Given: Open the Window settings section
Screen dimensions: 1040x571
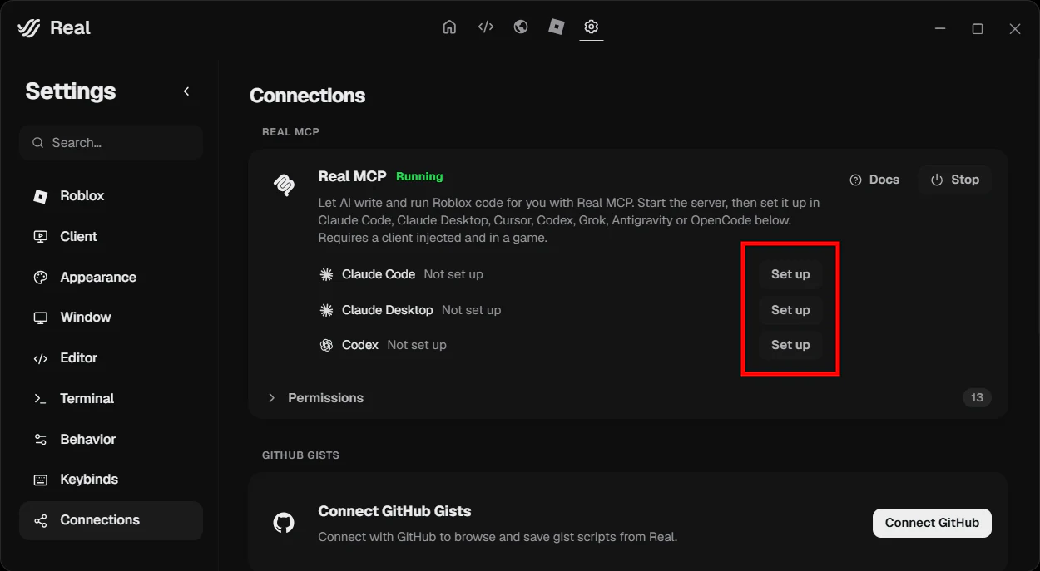Looking at the screenshot, I should click(111, 317).
